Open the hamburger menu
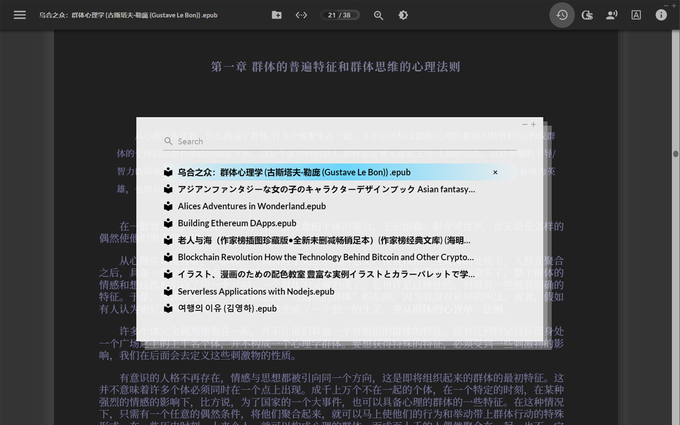 (x=20, y=15)
